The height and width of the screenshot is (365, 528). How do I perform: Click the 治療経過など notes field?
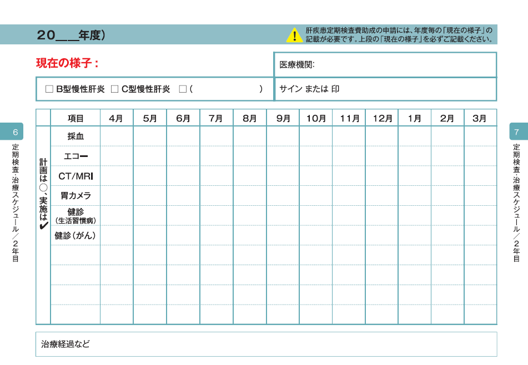tap(266, 344)
